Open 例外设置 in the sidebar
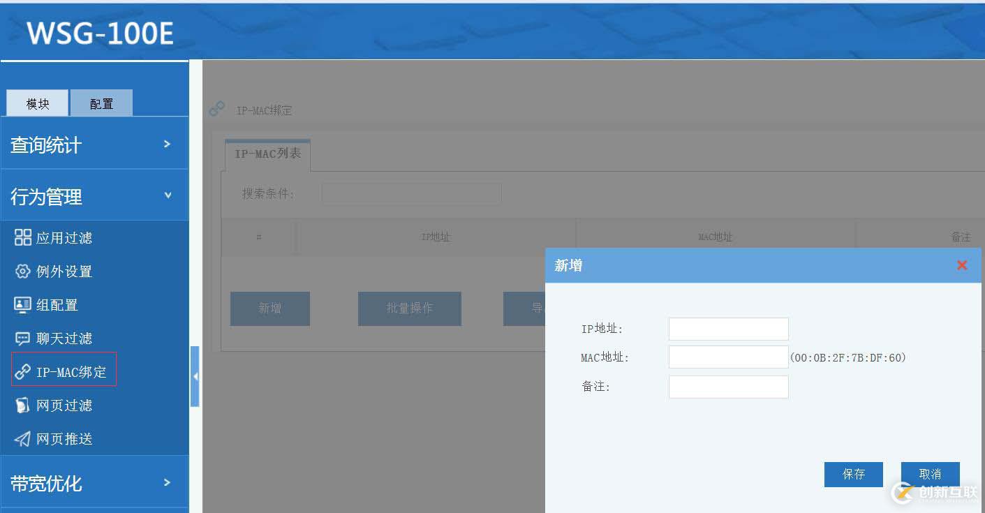985x513 pixels. [64, 272]
